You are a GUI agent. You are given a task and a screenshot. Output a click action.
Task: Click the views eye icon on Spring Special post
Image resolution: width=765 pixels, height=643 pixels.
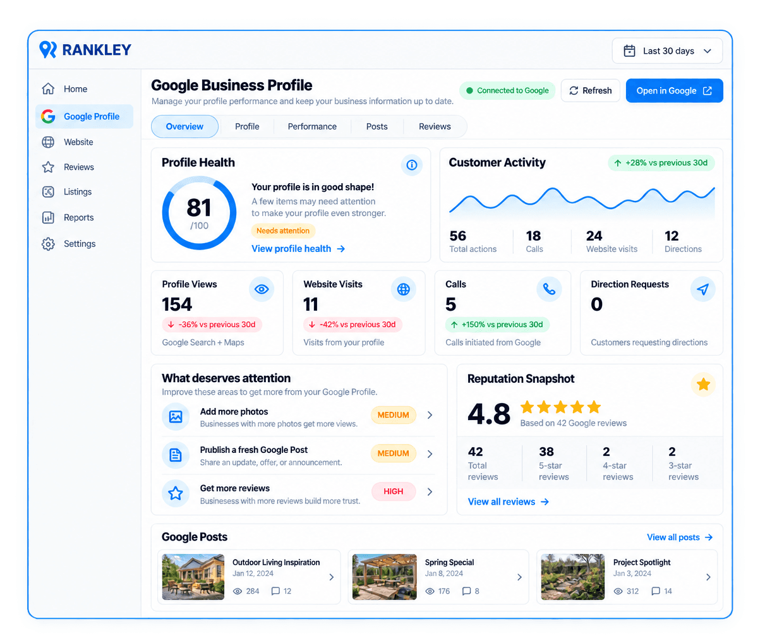(x=430, y=591)
